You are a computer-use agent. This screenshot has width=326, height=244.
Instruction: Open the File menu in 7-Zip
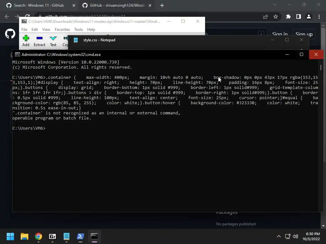tap(24, 30)
